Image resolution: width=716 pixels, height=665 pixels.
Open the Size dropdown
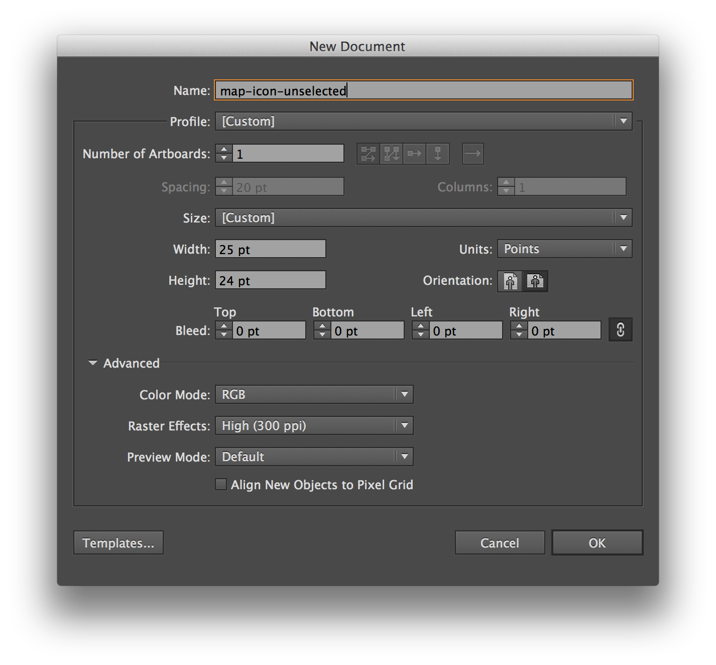623,217
